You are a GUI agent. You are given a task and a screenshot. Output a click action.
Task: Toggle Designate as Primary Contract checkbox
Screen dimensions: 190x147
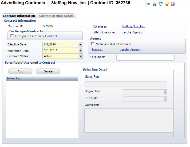pyautogui.click(x=12, y=36)
